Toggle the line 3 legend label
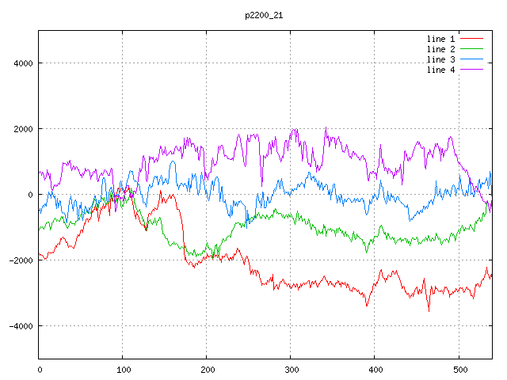Screen dimensions: 507x380 [x=440, y=59]
